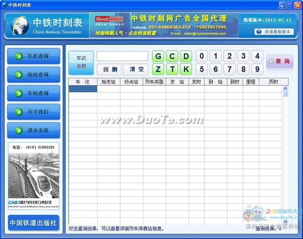The height and width of the screenshot is (239, 303).
Task: Click the green arrow icon on 站站查询
Action: pos(19,74)
